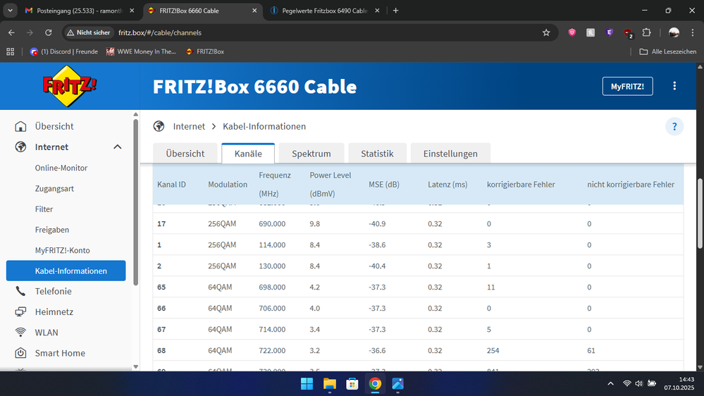
Task: Click the Telefonie phone icon
Action: coord(20,291)
